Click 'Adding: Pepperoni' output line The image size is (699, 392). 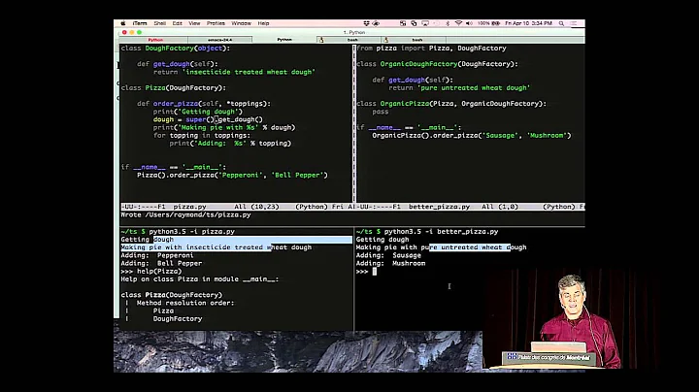[x=157, y=255]
